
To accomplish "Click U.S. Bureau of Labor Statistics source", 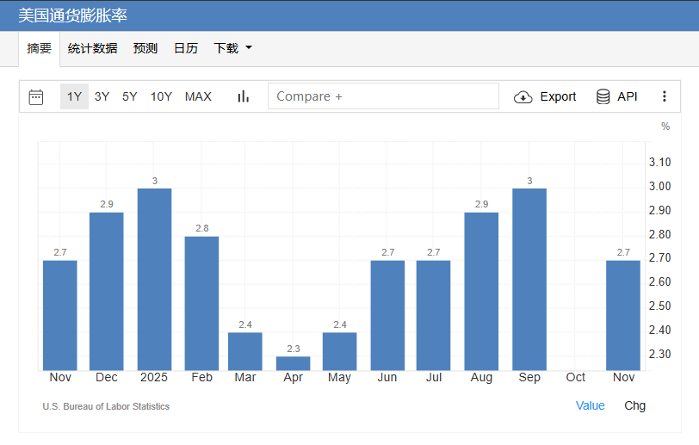I will (106, 406).
